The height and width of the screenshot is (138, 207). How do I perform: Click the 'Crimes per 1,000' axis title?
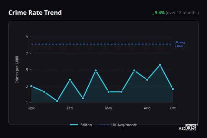point(17,70)
